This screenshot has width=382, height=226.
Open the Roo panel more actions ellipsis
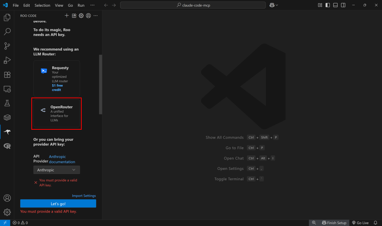(x=95, y=15)
